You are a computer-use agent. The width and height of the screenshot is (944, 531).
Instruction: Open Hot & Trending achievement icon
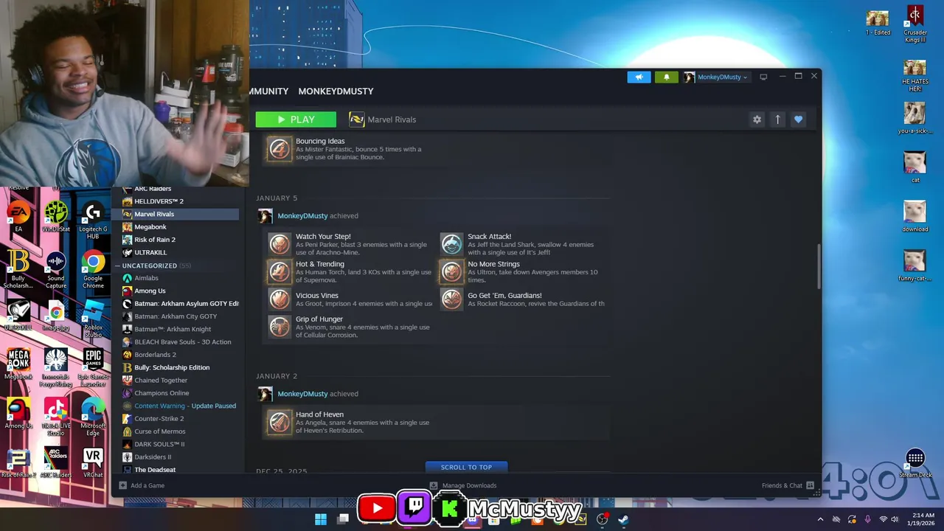pos(279,271)
